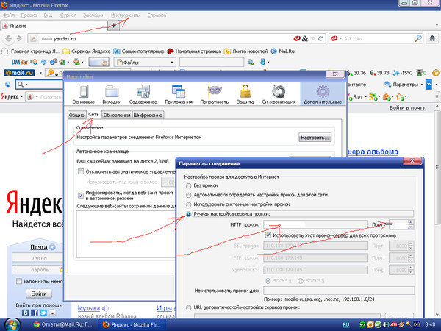Open the Игры link
The height and width of the screenshot is (331, 441).
[x=164, y=308]
